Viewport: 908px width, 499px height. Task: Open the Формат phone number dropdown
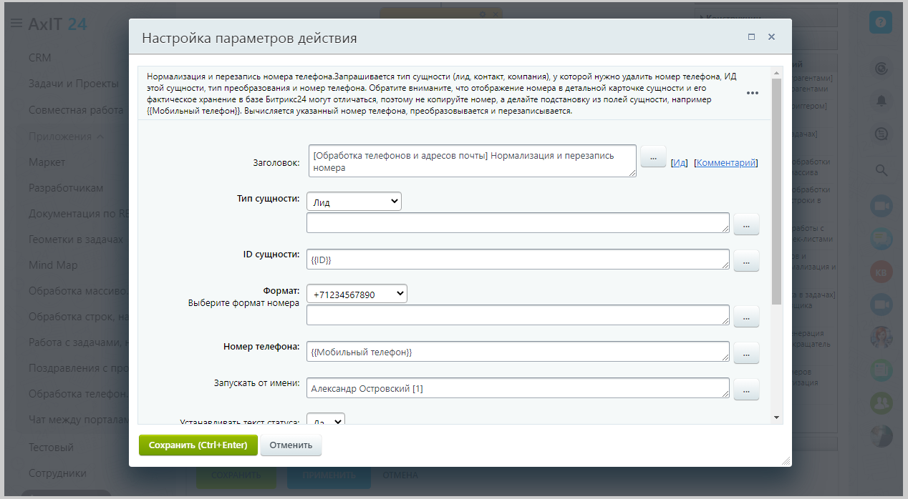click(356, 294)
